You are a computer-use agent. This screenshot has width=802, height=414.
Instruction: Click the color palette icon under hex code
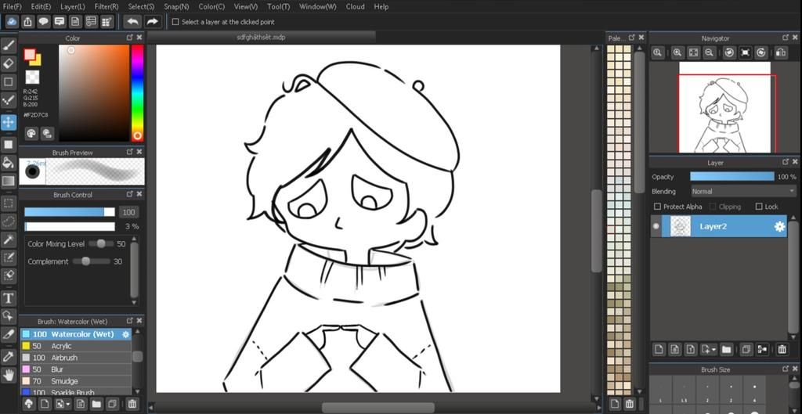tap(31, 133)
